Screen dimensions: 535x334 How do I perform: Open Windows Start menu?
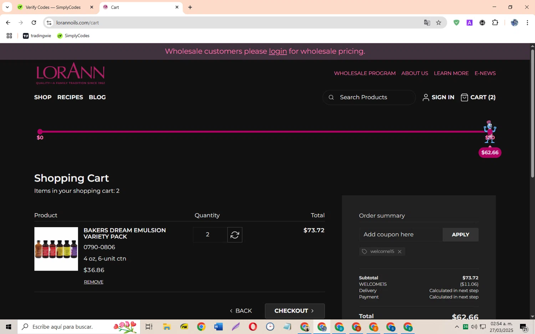9,327
